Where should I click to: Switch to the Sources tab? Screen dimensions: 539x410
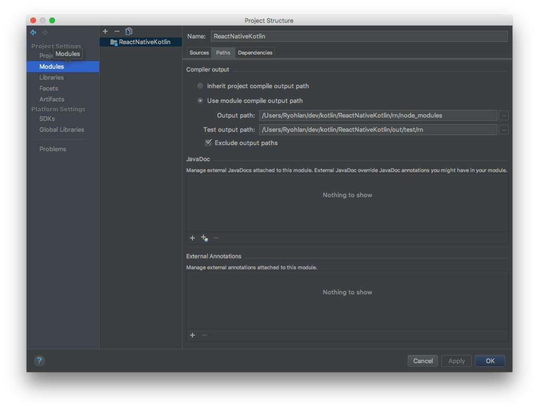(199, 53)
